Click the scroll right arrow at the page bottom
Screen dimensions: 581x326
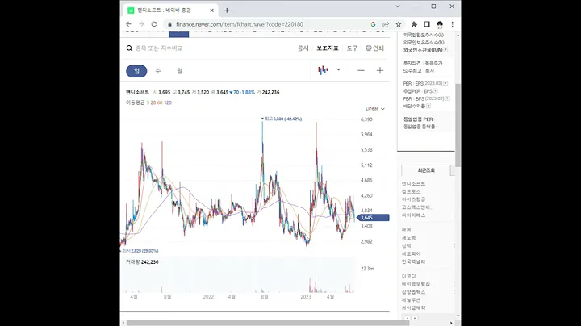451,323
